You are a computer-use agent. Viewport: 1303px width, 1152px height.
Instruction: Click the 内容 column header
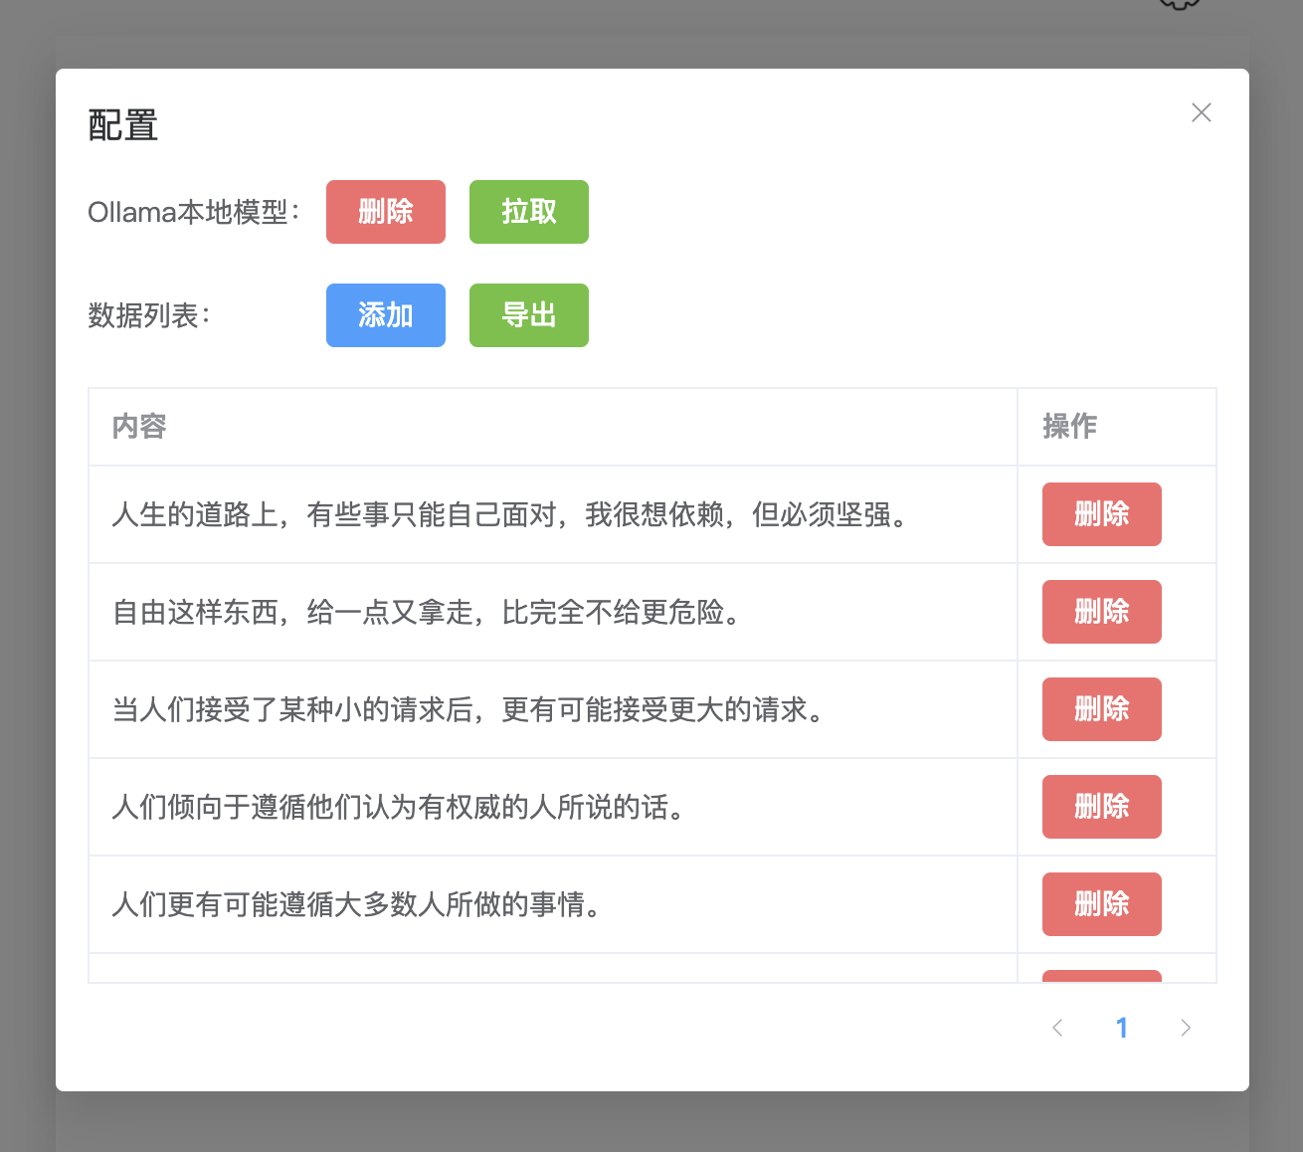click(139, 426)
